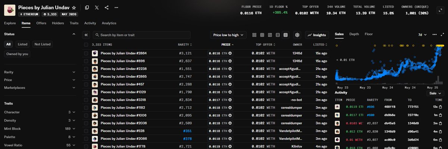
Task: Open the Activity tab
Action: click(x=90, y=23)
